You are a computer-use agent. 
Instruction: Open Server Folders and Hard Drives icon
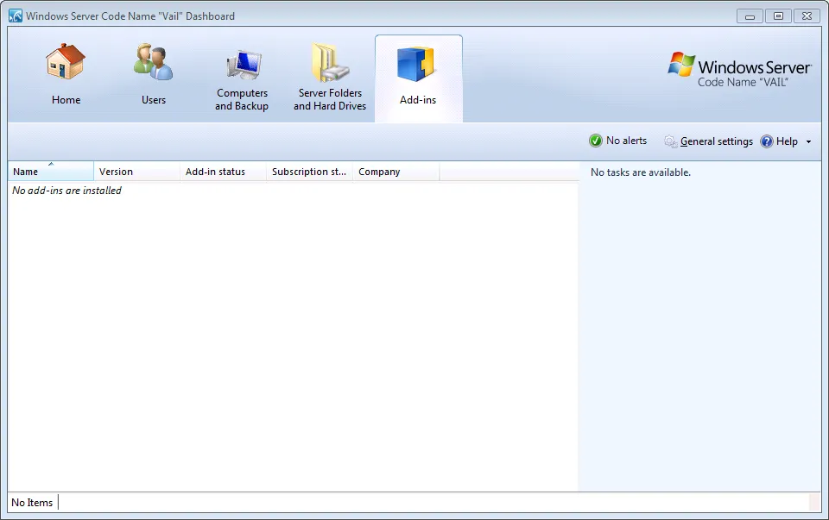pos(330,63)
